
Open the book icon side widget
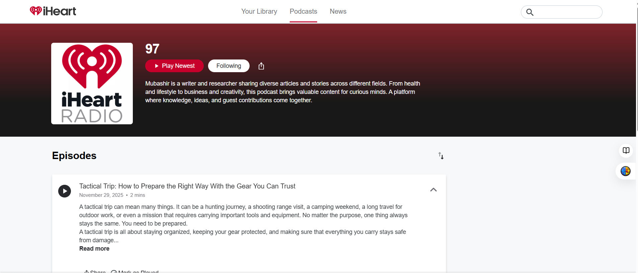coord(626,150)
